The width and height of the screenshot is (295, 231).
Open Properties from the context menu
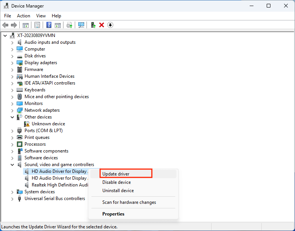(x=113, y=214)
